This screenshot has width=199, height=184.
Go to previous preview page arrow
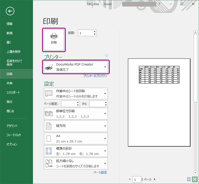[130, 179]
